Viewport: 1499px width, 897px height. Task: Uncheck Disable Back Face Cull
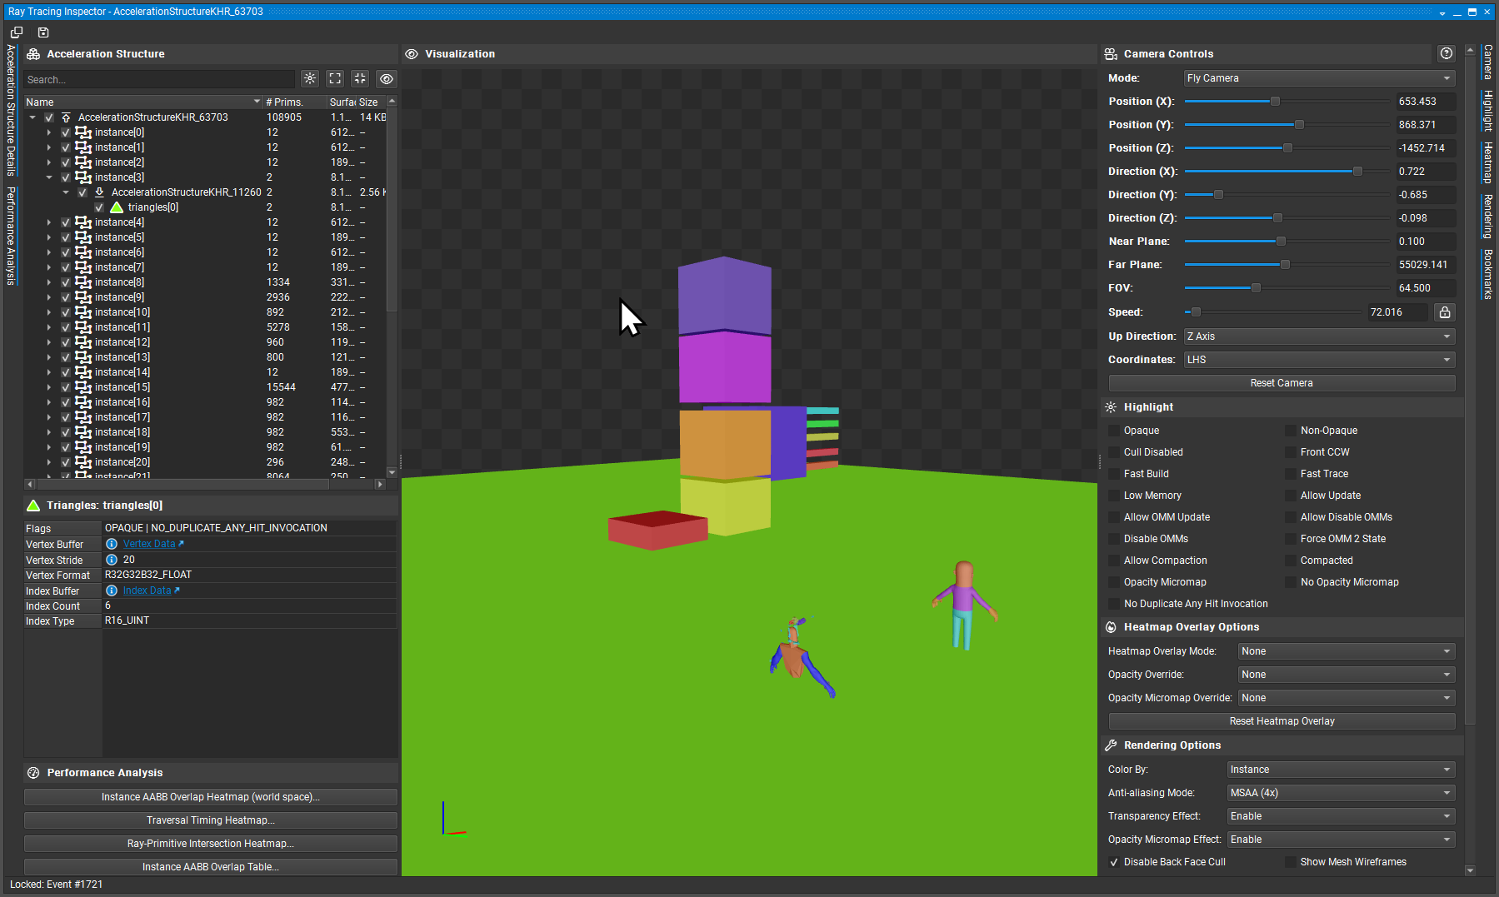tap(1114, 862)
